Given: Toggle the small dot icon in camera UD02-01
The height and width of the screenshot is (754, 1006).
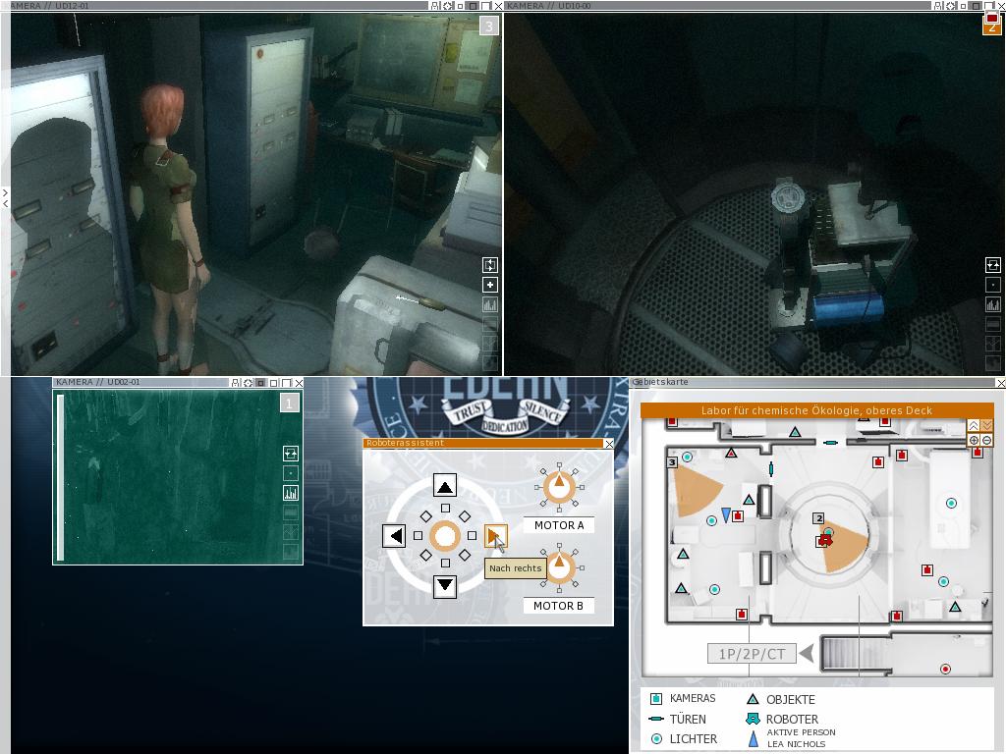Looking at the screenshot, I should 291,473.
